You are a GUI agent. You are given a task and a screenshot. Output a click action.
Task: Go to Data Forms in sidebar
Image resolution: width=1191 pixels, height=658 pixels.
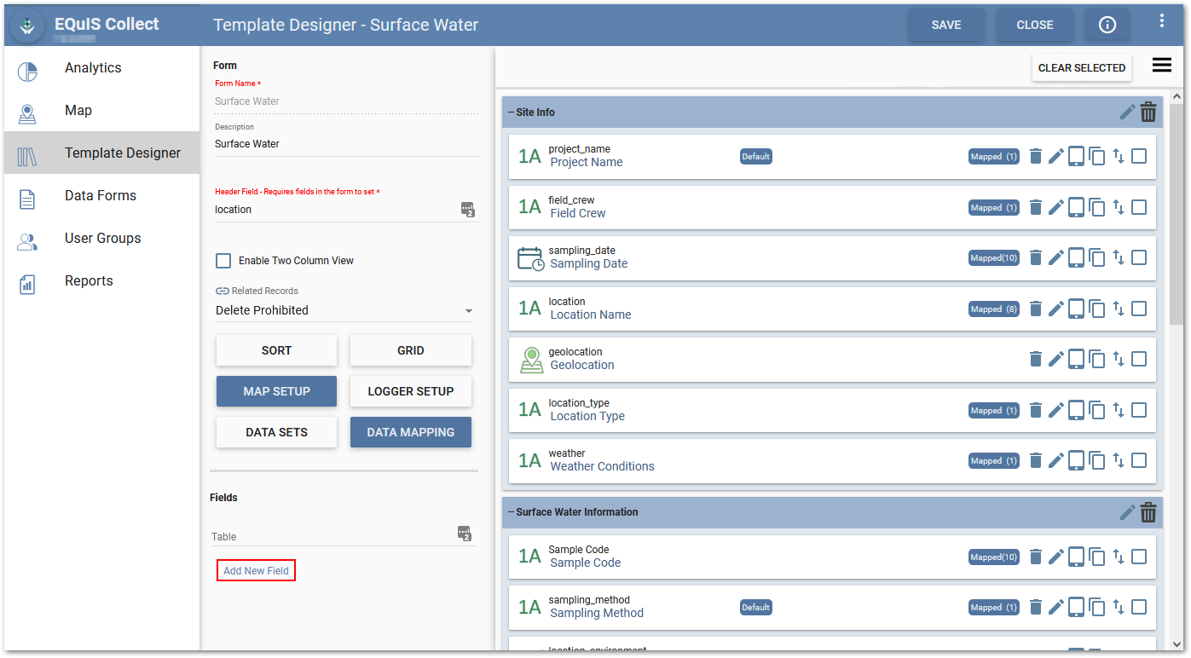coord(100,196)
